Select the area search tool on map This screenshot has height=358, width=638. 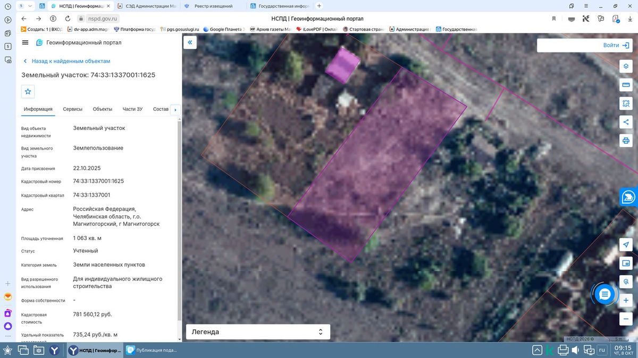(x=626, y=103)
